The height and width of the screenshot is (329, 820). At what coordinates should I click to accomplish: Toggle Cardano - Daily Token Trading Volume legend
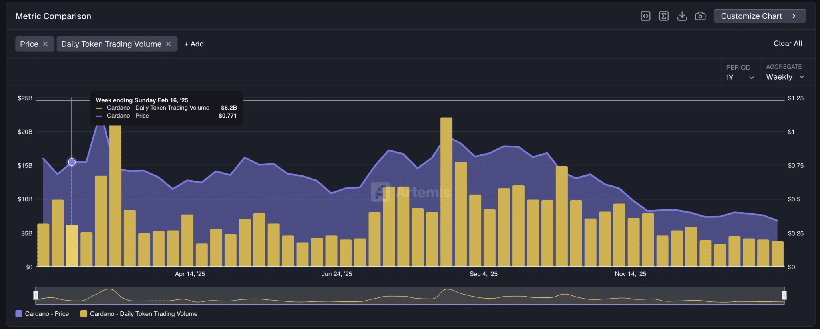click(139, 314)
